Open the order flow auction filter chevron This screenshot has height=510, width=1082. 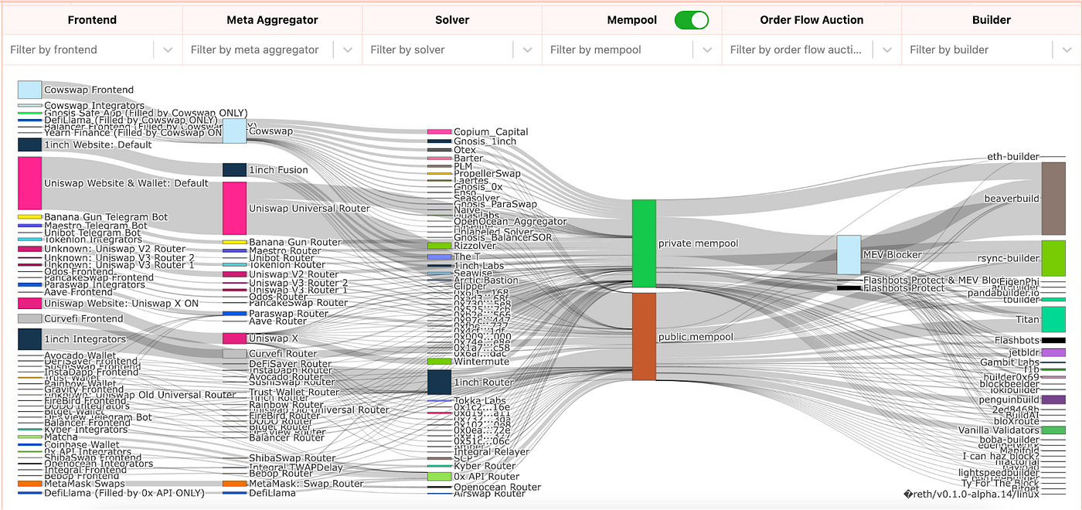[888, 50]
